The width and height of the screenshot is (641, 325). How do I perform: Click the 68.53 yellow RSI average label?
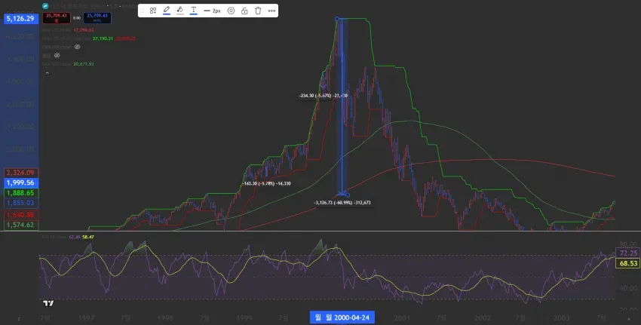628,264
